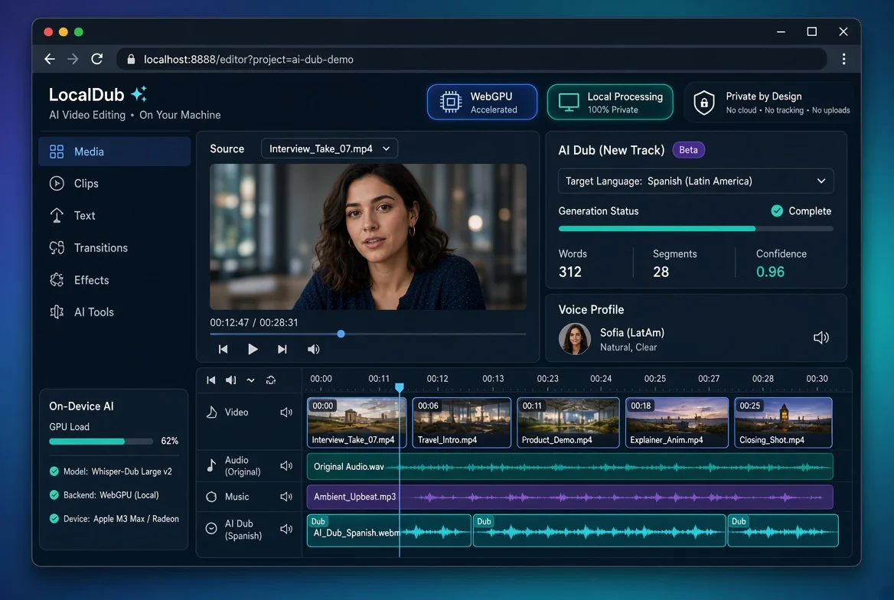
Task: Click the GPU Load bar
Action: [x=101, y=442]
